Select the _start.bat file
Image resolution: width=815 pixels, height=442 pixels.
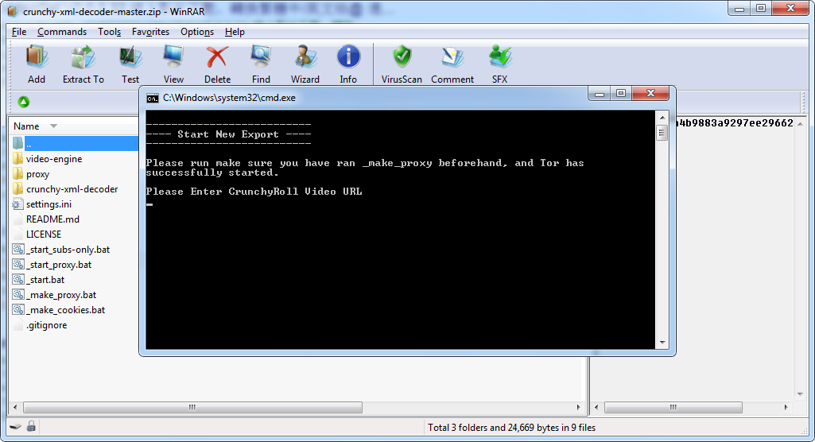[45, 280]
